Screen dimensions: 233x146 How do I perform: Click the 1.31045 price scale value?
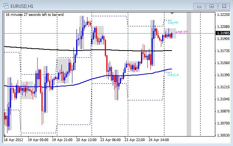223,99
